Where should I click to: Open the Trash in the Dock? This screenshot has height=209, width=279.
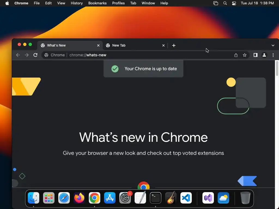(x=245, y=198)
